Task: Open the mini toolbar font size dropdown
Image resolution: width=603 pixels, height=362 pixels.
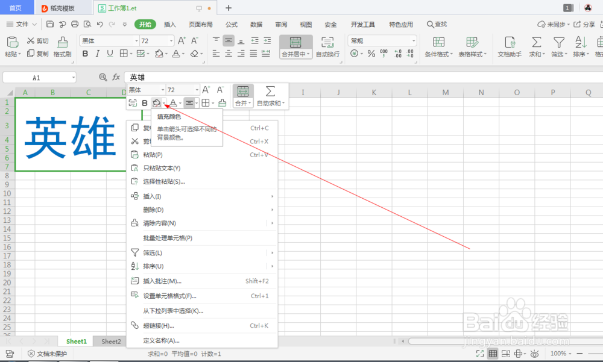Action: tap(197, 90)
